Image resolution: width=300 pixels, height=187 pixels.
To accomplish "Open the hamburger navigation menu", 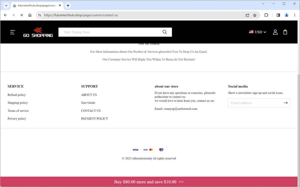I will [12, 32].
